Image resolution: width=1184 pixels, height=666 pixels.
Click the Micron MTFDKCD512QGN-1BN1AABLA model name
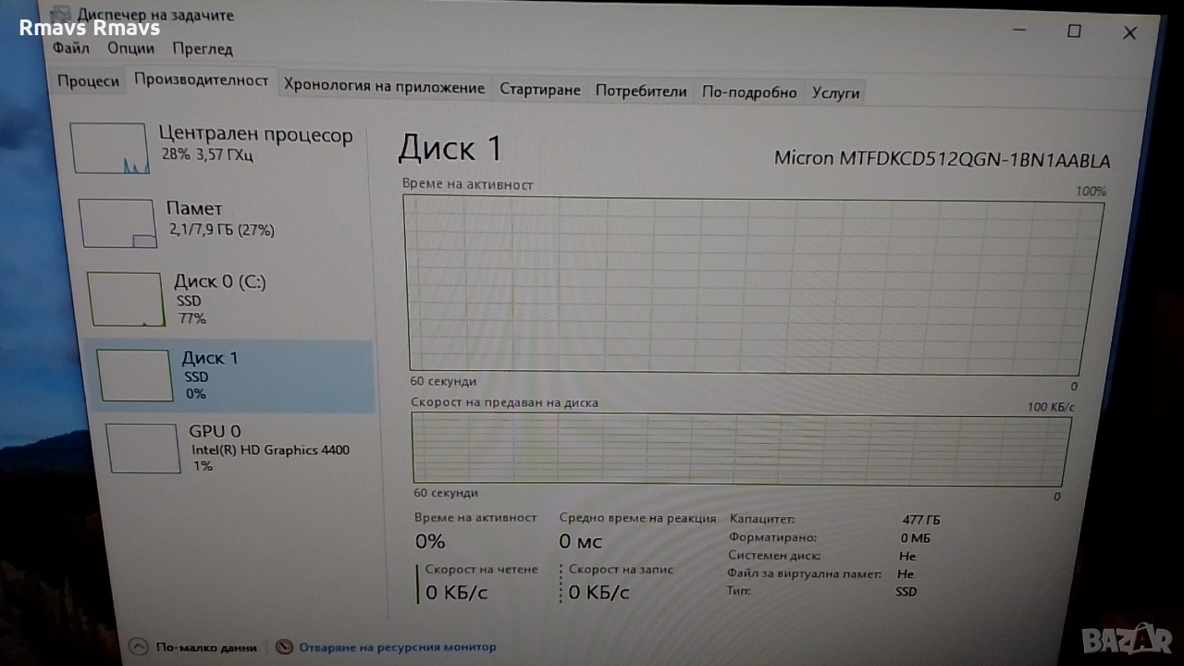tap(942, 159)
